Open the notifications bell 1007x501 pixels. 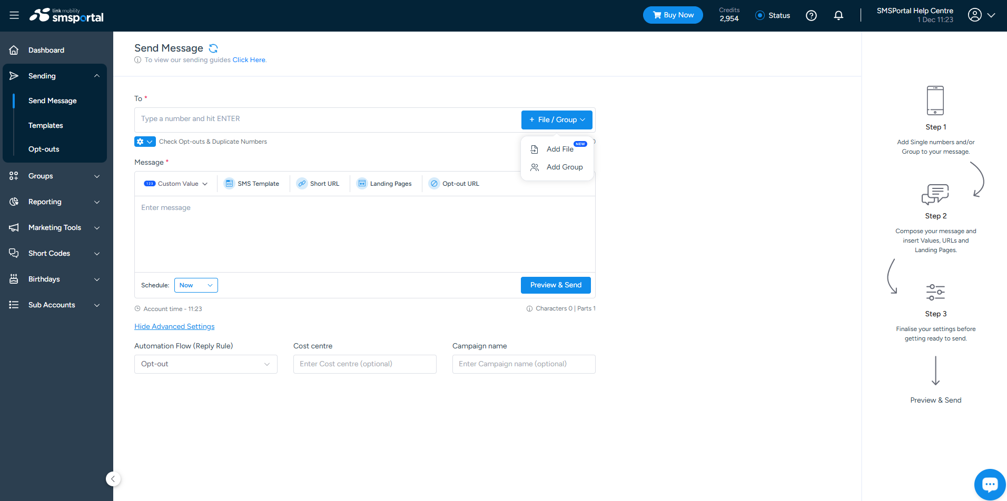pos(838,15)
